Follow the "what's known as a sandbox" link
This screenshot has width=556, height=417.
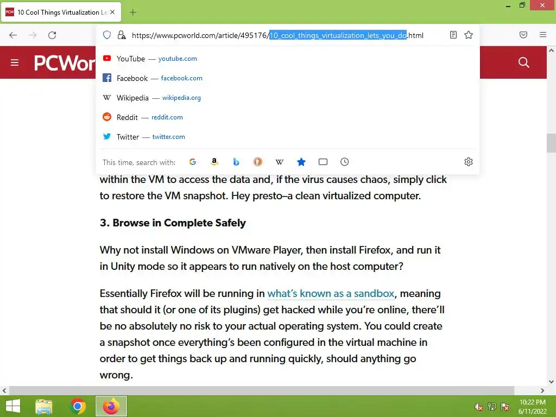(331, 294)
